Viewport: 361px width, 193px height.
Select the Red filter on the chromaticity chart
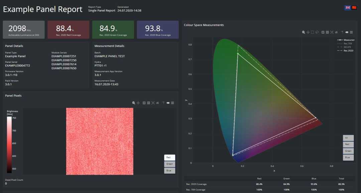click(x=348, y=144)
